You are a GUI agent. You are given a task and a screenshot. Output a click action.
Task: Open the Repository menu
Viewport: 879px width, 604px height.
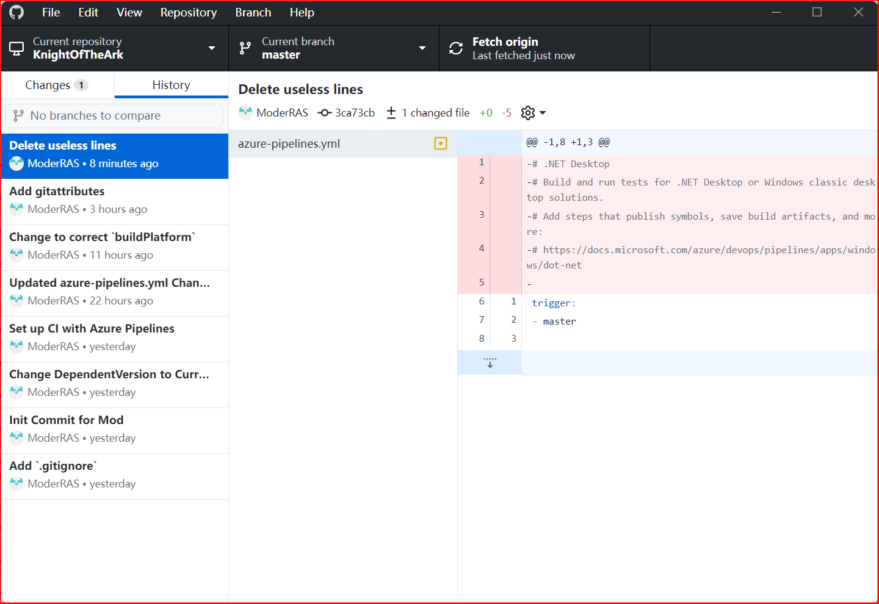pyautogui.click(x=188, y=12)
